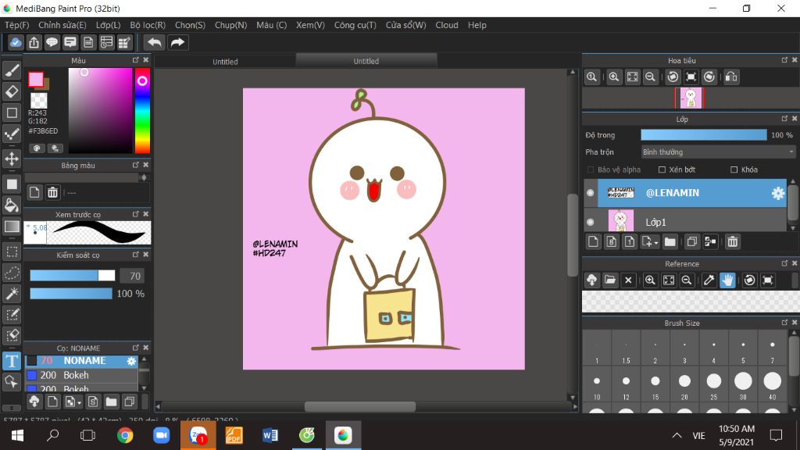This screenshot has height=450, width=800.
Task: Toggle the Khóa (lock) checkbox
Action: 734,170
